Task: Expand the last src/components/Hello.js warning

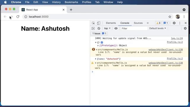Action: (x=96, y=63)
